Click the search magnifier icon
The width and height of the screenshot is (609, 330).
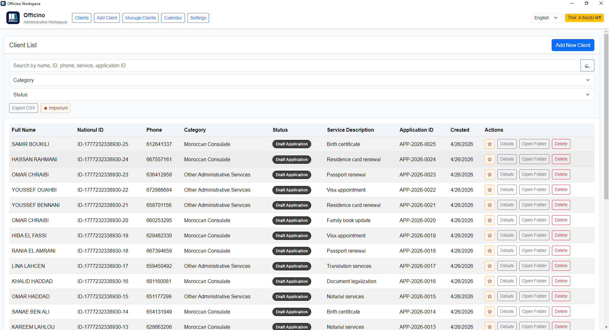587,65
